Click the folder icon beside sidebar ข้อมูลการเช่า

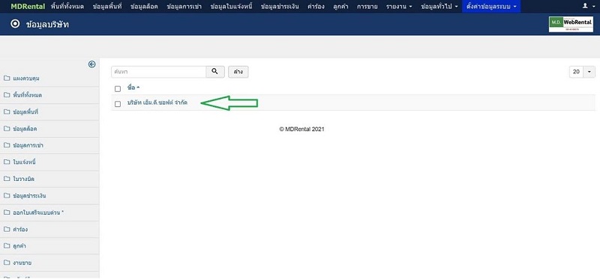tap(7, 145)
